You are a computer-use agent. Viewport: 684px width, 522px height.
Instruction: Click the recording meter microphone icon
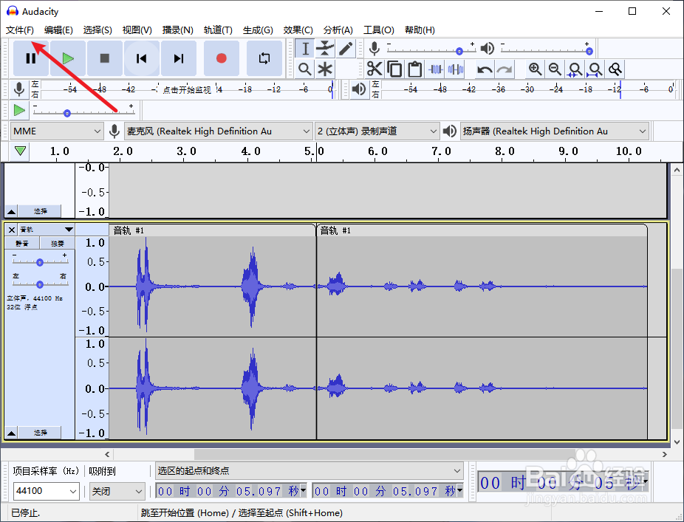(18, 89)
